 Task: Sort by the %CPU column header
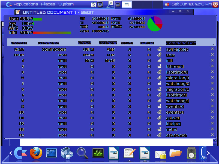point(127,43)
